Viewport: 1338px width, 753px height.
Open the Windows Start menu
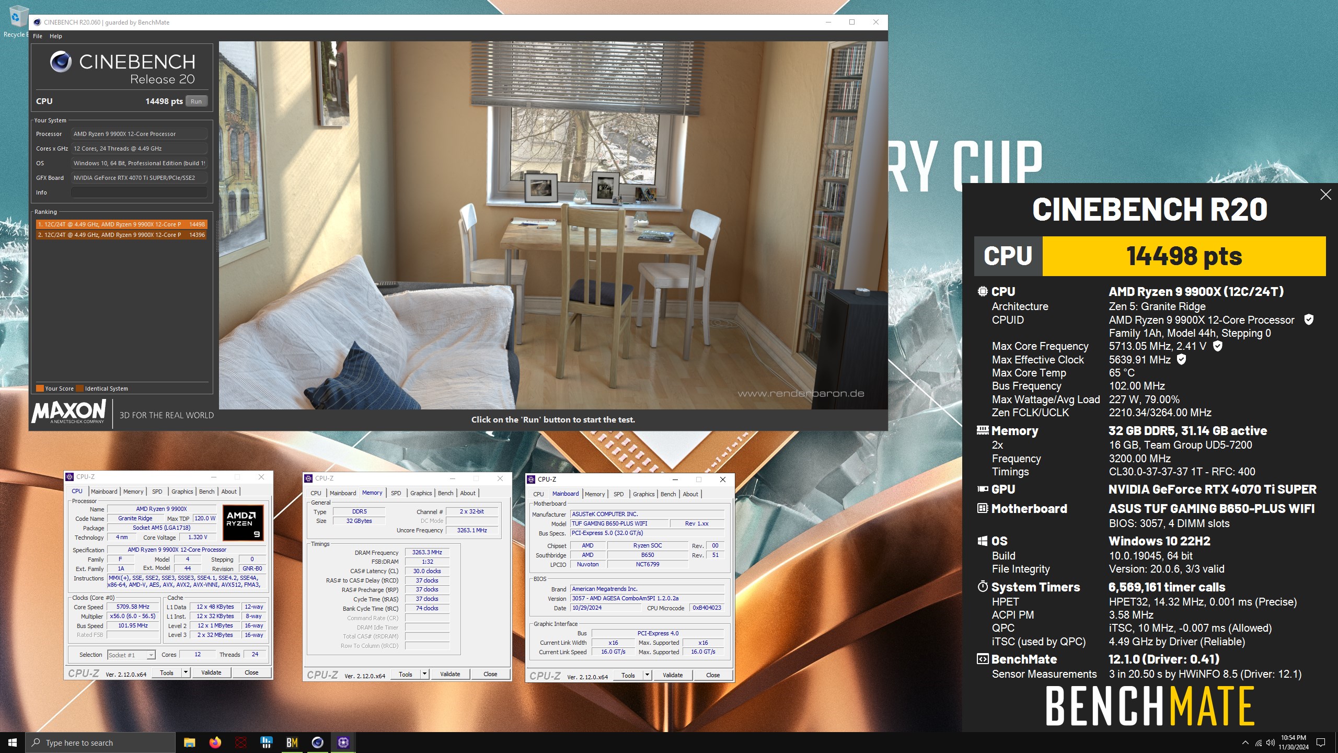(13, 743)
